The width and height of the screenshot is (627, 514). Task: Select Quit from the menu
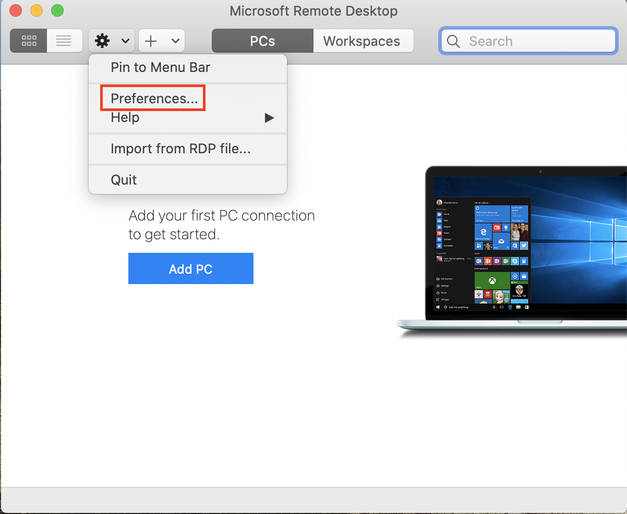point(124,179)
